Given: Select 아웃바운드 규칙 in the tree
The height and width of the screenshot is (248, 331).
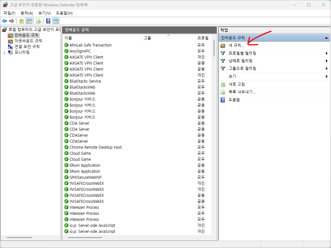Looking at the screenshot, I should tap(28, 41).
